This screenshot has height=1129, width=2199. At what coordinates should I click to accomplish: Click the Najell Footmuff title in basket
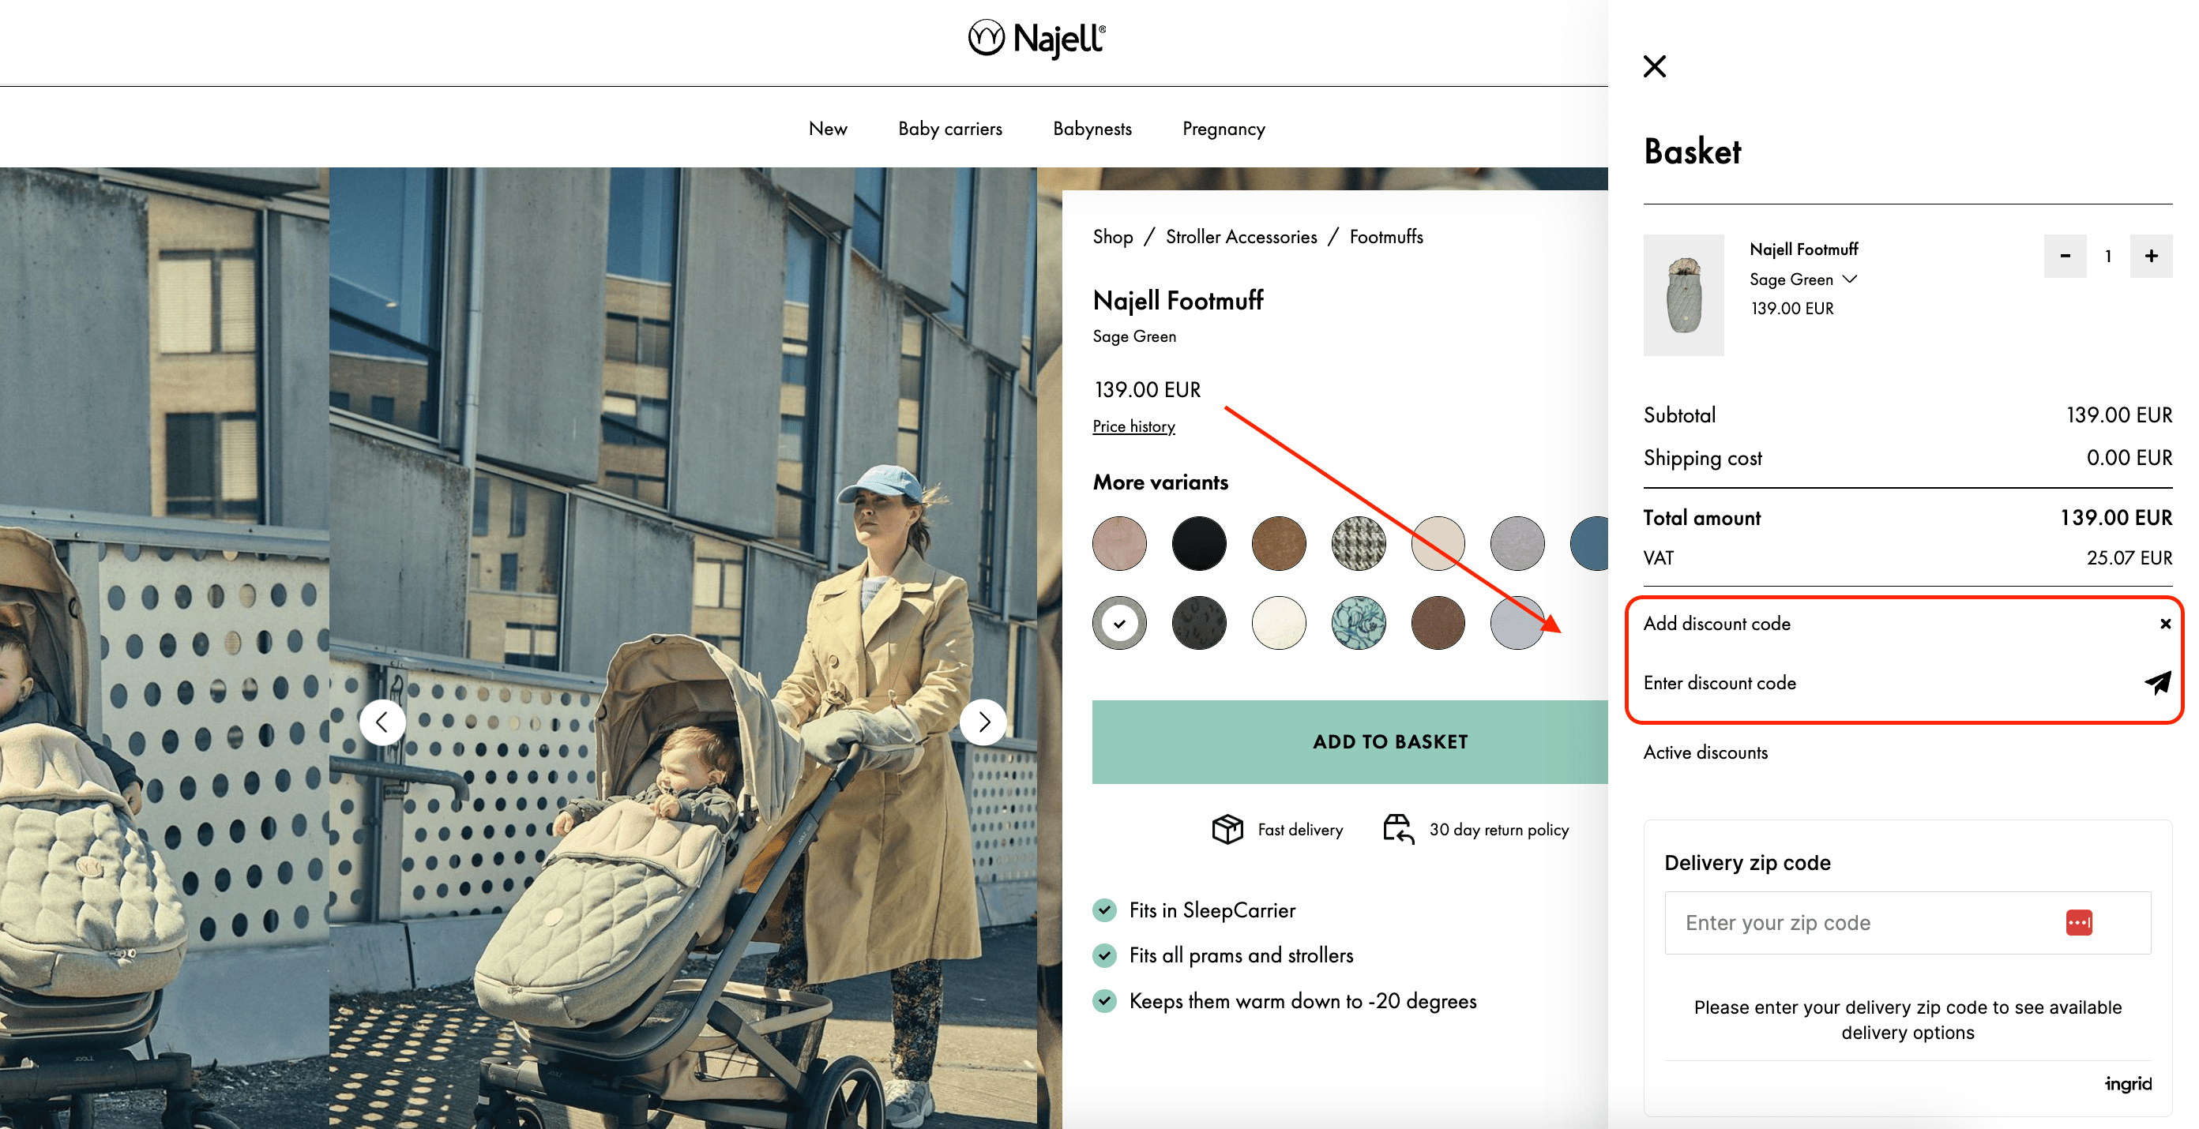(x=1803, y=249)
